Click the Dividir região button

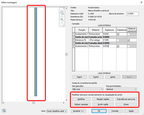[103, 104]
